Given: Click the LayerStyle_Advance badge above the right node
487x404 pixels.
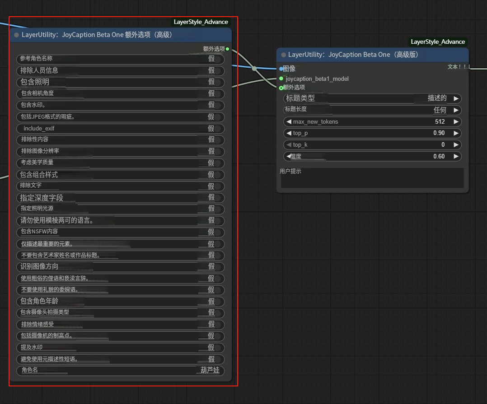Looking at the screenshot, I should [438, 42].
